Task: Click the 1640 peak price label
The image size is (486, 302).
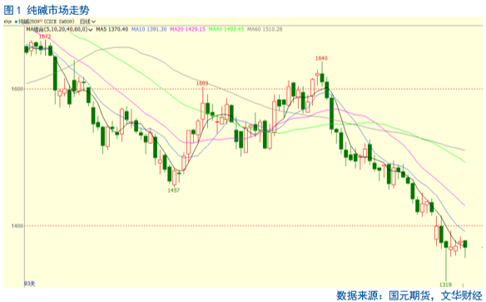Action: pyautogui.click(x=321, y=58)
